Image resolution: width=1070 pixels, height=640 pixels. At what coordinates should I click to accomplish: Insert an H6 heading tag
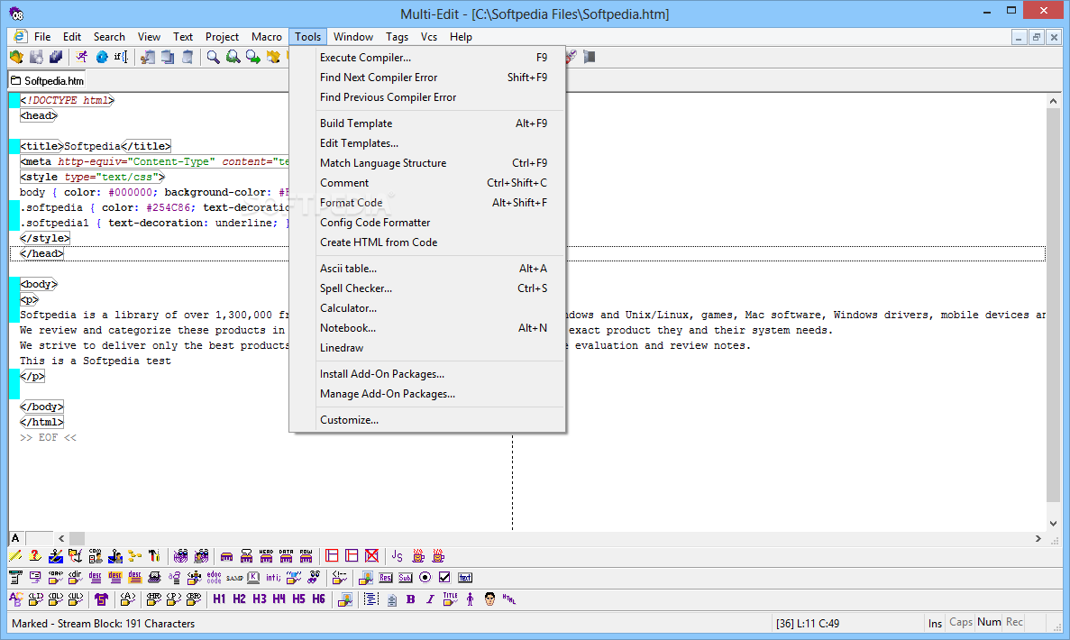(319, 599)
